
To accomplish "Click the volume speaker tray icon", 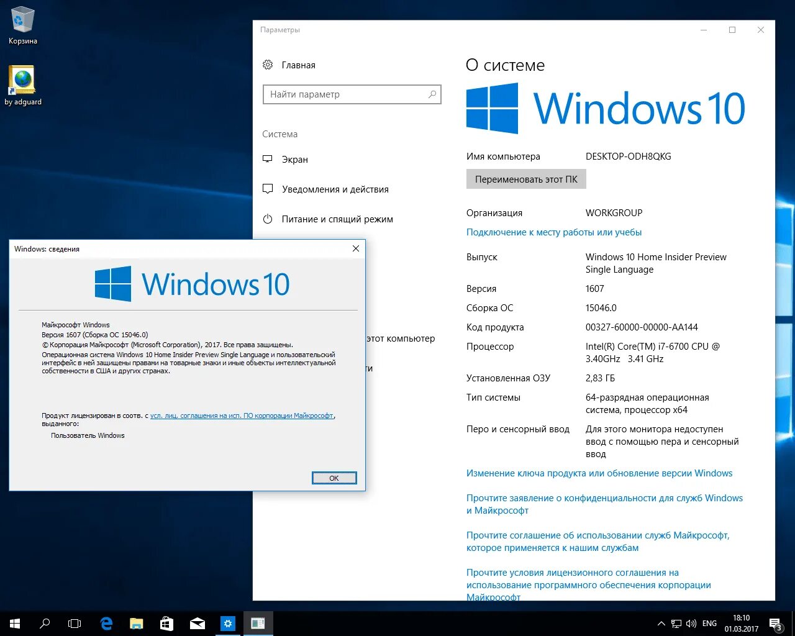I will click(x=691, y=624).
